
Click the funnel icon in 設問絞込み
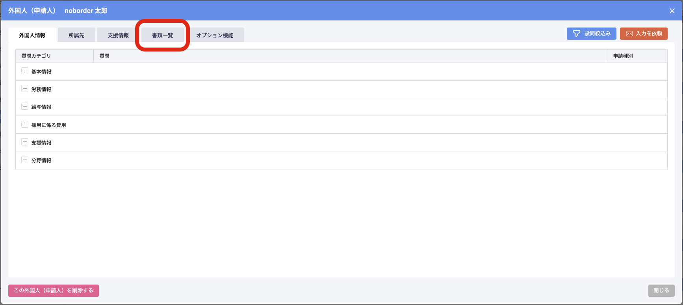[577, 34]
